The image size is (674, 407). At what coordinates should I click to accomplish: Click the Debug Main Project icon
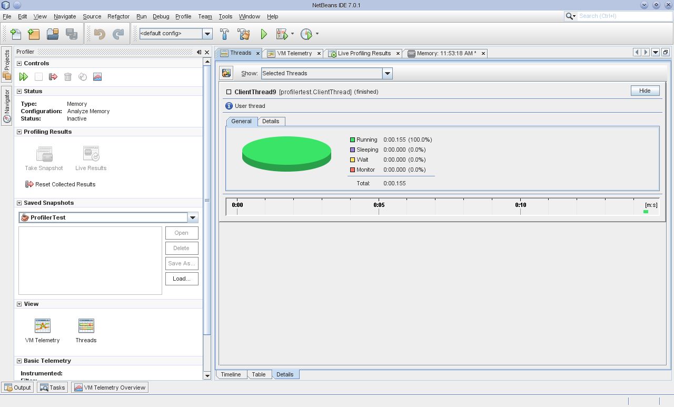coord(282,34)
